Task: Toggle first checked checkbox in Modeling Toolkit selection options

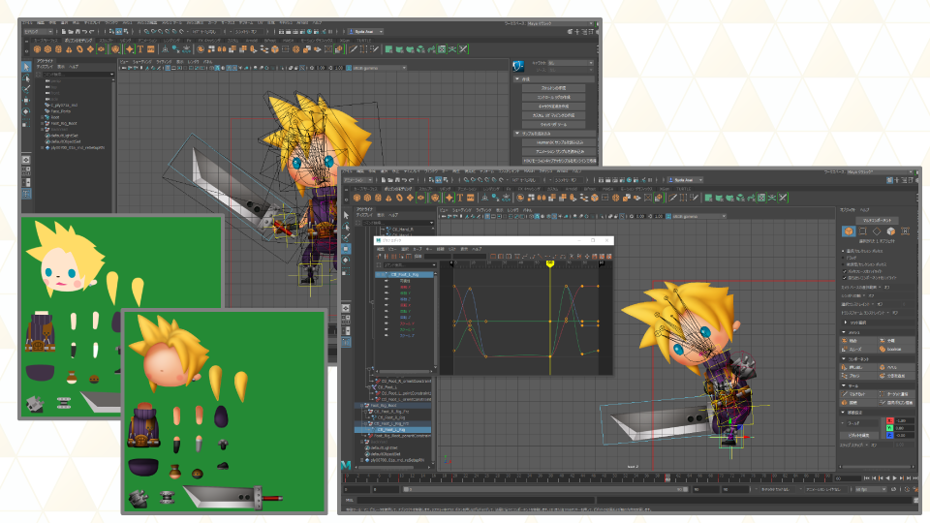Action: [x=845, y=271]
